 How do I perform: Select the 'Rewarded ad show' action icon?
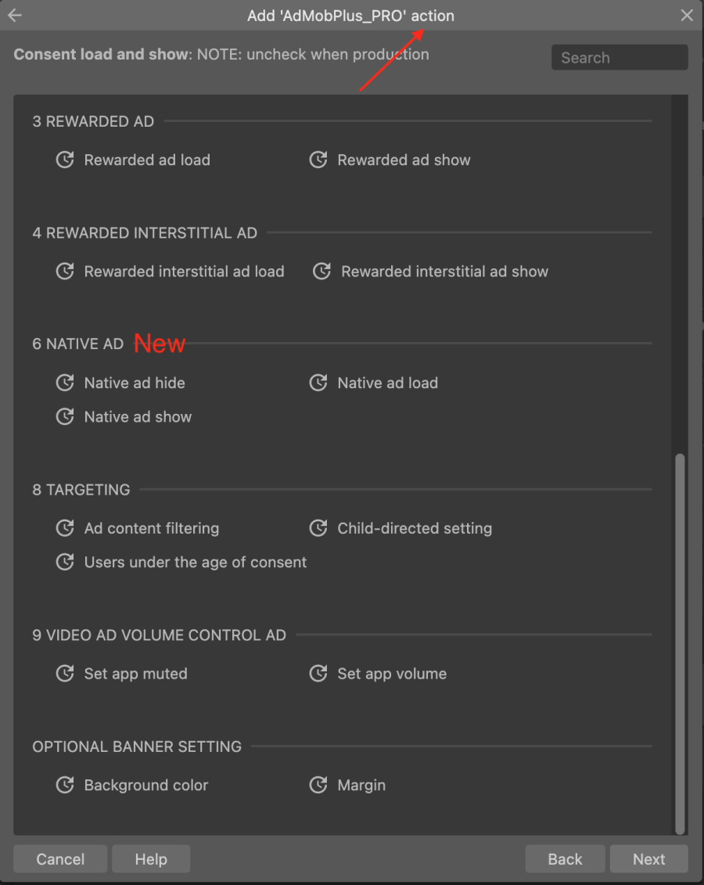click(x=318, y=160)
